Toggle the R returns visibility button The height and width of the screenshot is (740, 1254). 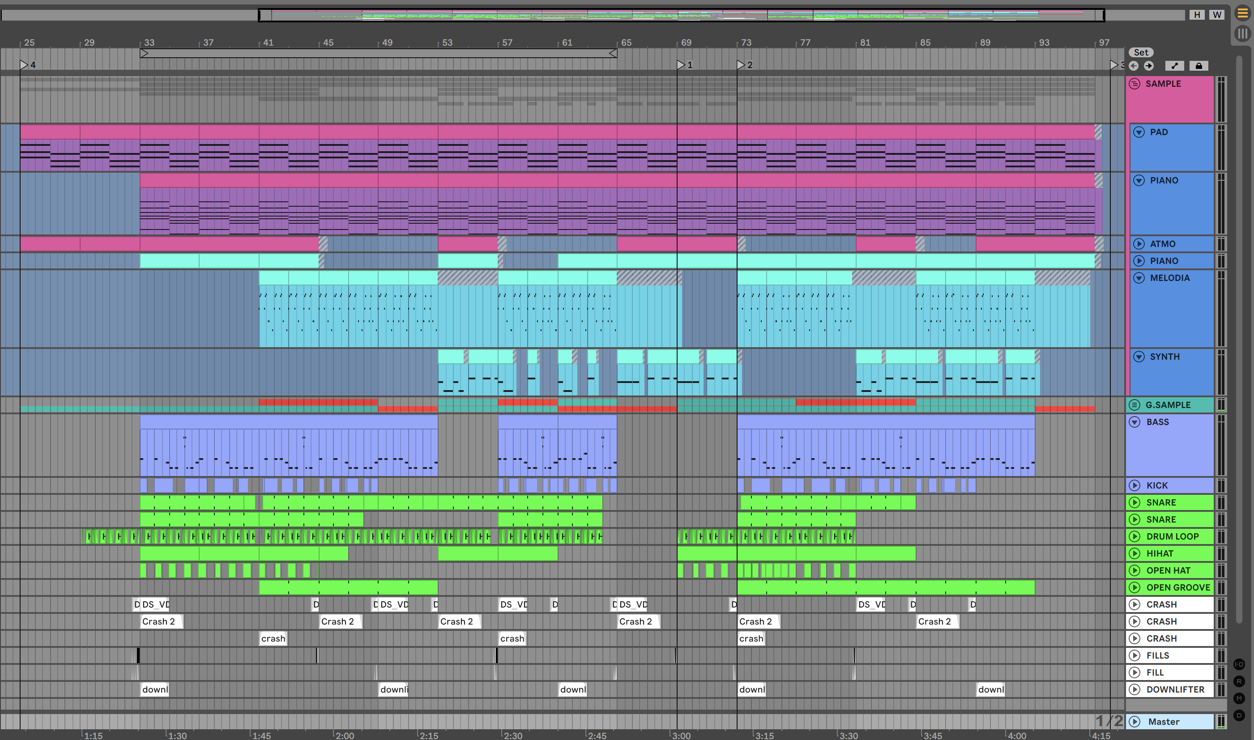tap(1239, 681)
